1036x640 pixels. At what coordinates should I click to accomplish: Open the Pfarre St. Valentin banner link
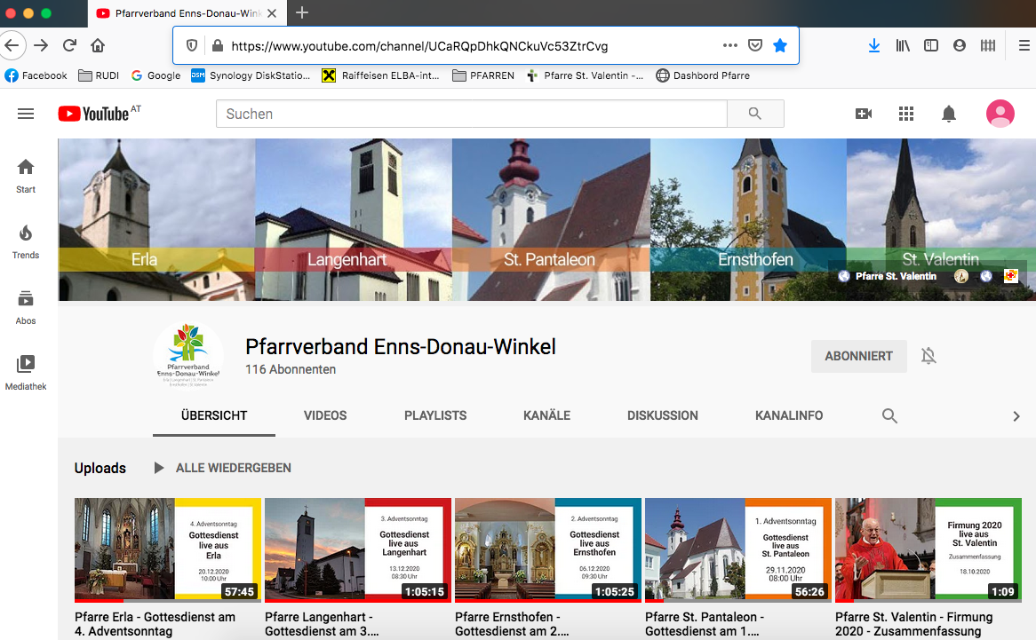pos(888,276)
